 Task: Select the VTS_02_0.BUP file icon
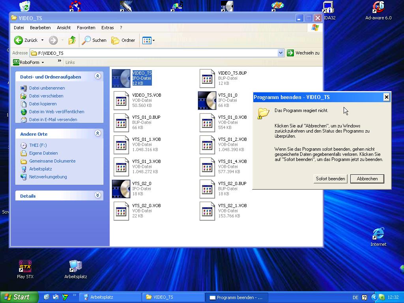pyautogui.click(x=207, y=189)
